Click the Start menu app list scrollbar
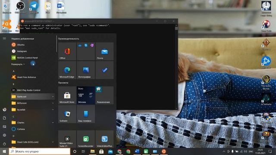The image size is (276, 155). click(x=56, y=44)
